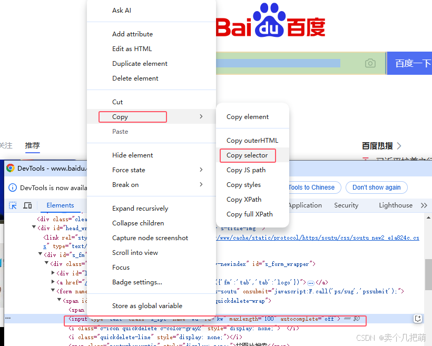432x346 pixels.
Task: Click the switch DevTools to Chinese button
Action: pyautogui.click(x=315, y=187)
